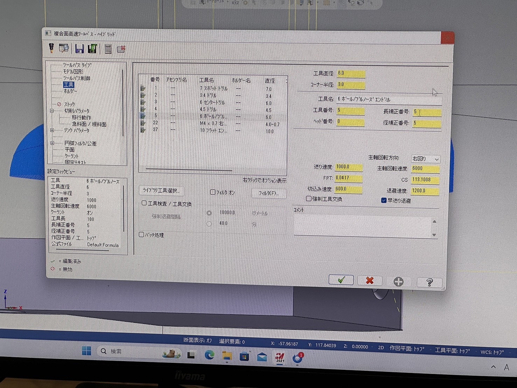Click the コーナー半径 input field
This screenshot has height=388, width=517.
[351, 85]
